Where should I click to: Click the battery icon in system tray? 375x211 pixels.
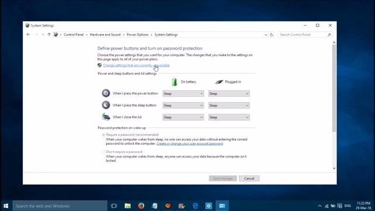pyautogui.click(x=333, y=206)
